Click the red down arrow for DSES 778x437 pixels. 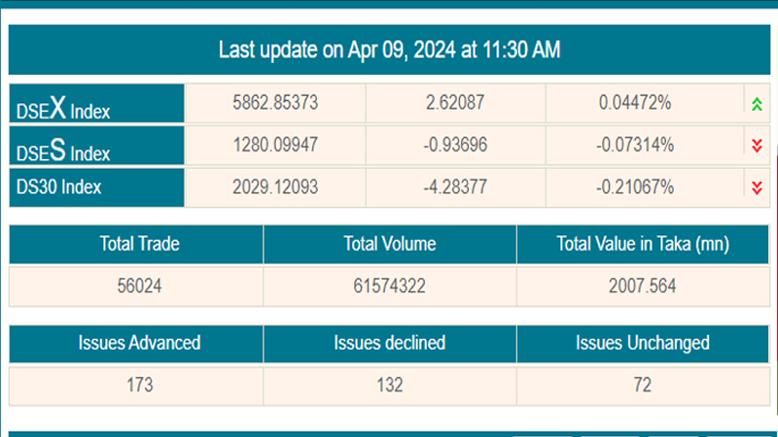756,146
